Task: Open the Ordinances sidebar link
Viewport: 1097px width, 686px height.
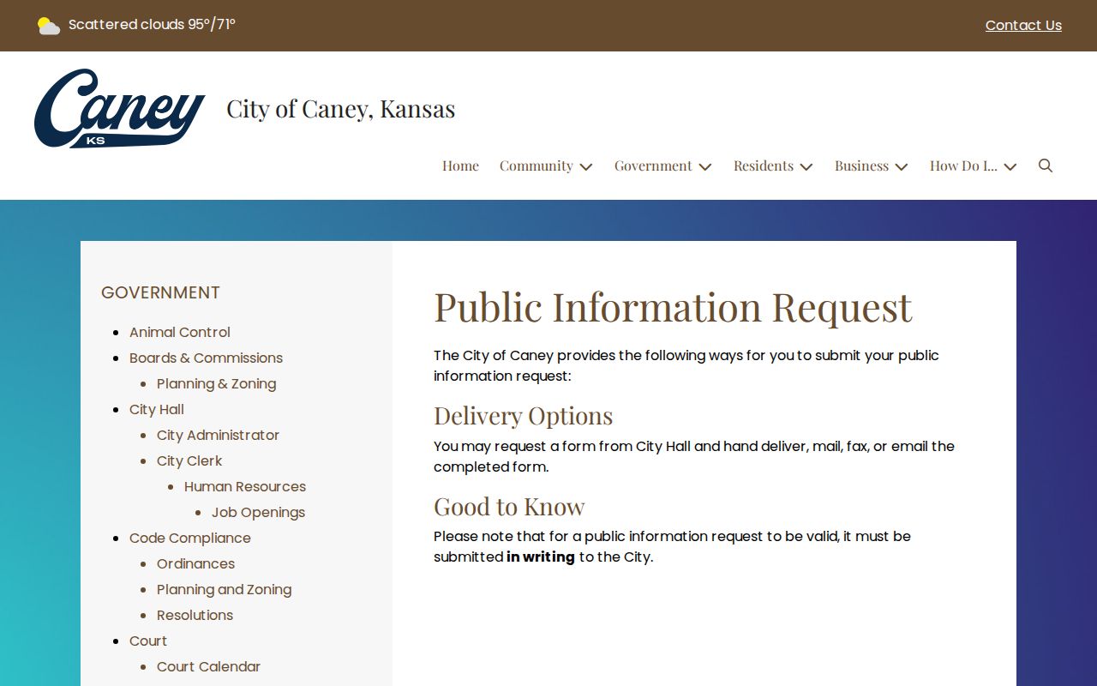Action: tap(195, 563)
